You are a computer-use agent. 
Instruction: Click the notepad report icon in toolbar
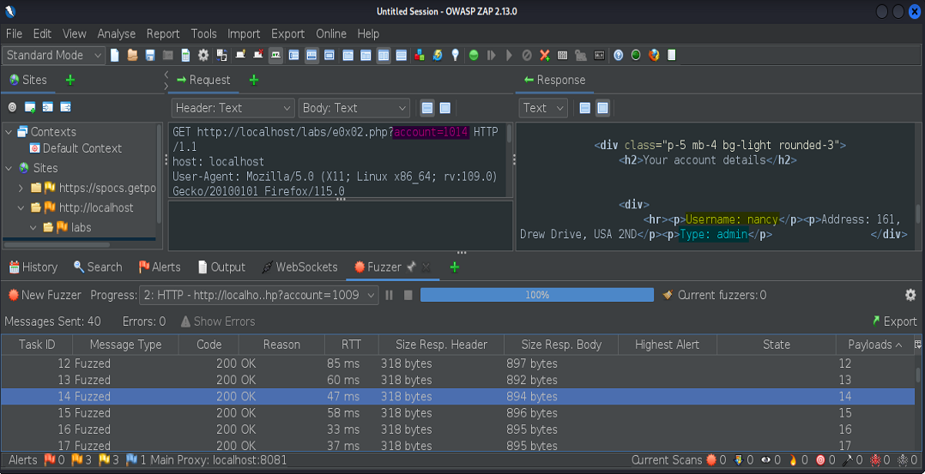click(671, 56)
